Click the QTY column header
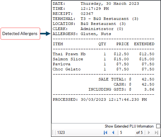This screenshot has height=137, width=161. (102, 44)
